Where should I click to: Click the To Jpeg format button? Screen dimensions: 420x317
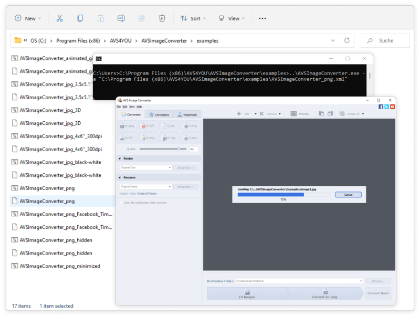coord(127,126)
